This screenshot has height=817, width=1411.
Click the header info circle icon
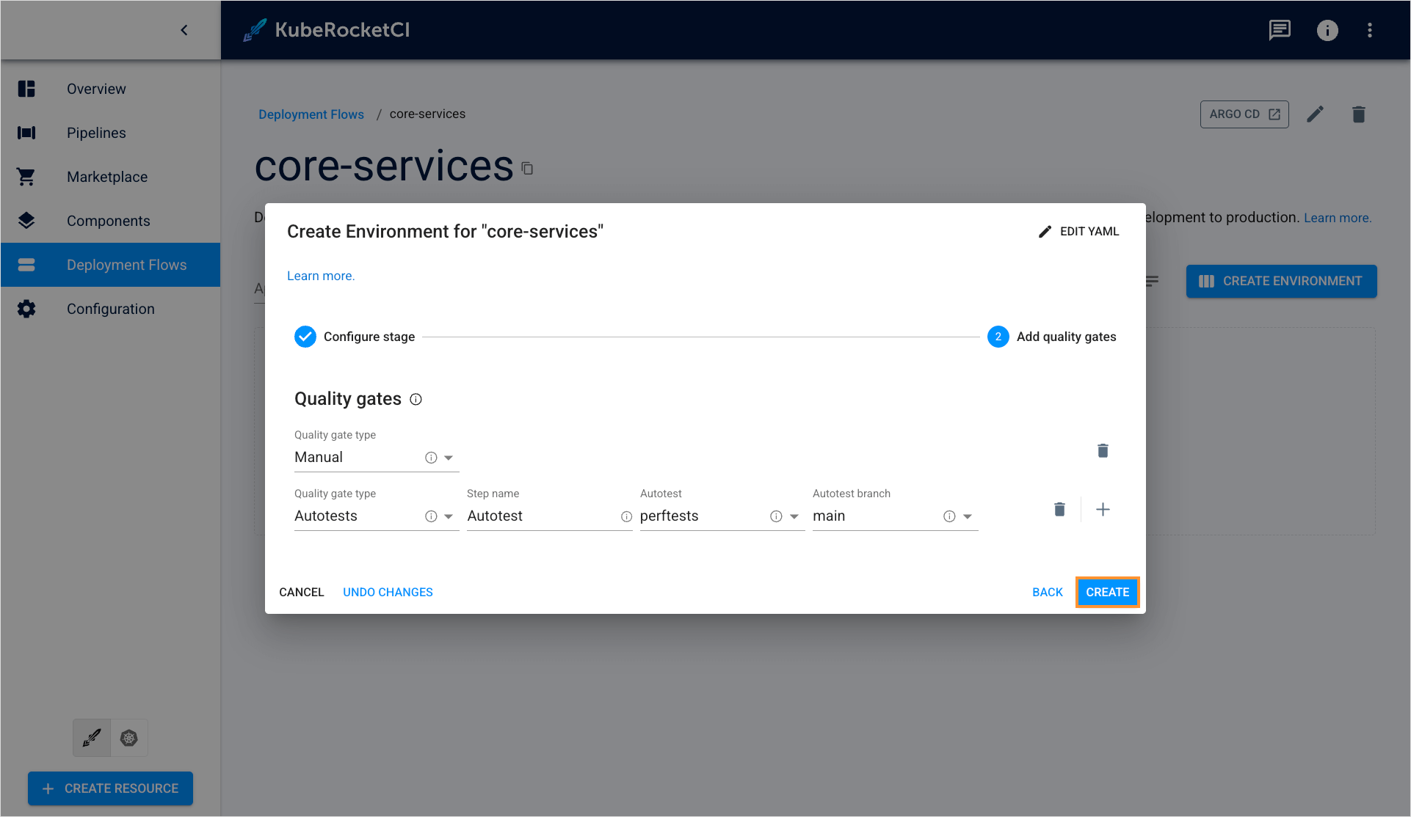coord(1327,30)
